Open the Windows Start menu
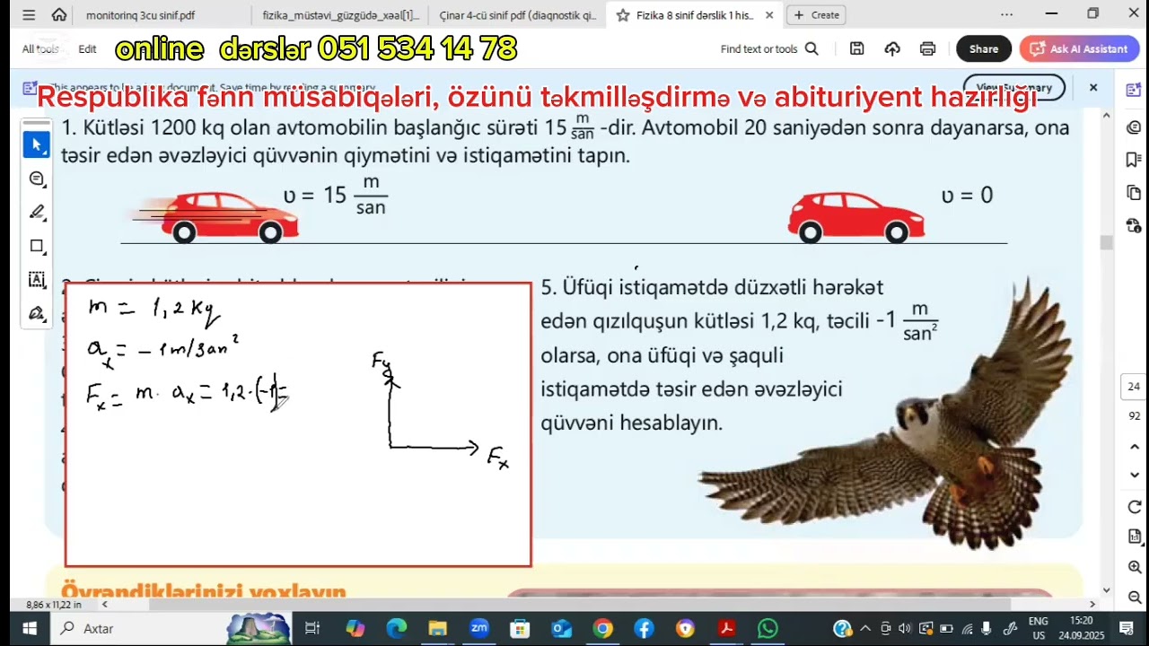Viewport: 1149px width, 646px height. [x=29, y=628]
